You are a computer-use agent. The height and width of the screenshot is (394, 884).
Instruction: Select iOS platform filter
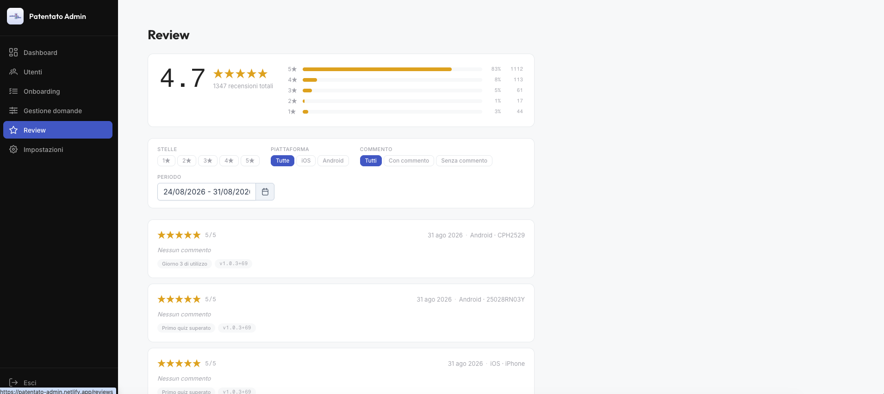click(306, 161)
